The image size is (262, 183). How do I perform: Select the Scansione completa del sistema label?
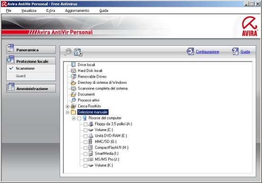pyautogui.click(x=102, y=88)
